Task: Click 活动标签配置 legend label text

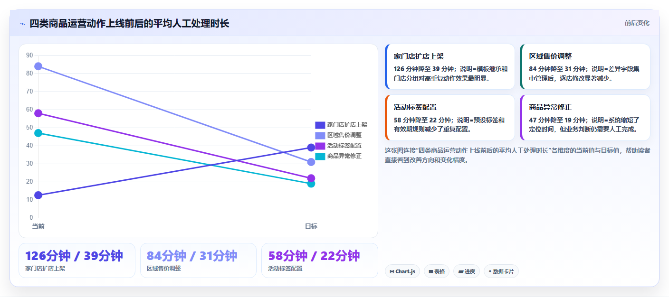Action: pos(344,146)
